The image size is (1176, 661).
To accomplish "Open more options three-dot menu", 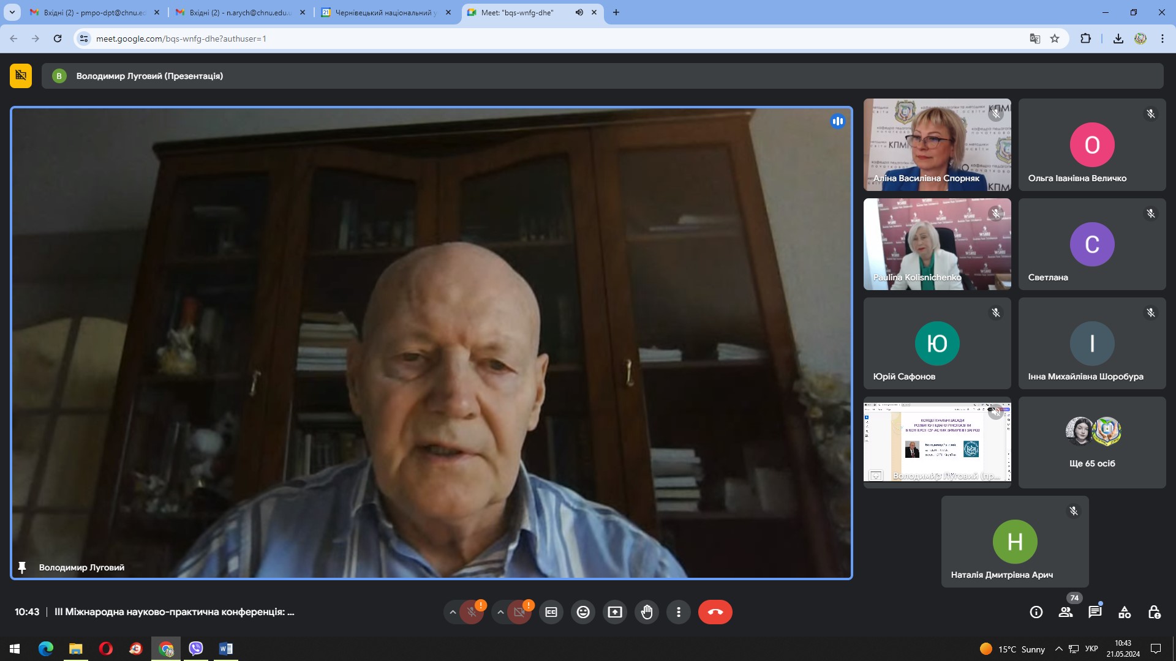I will [679, 612].
